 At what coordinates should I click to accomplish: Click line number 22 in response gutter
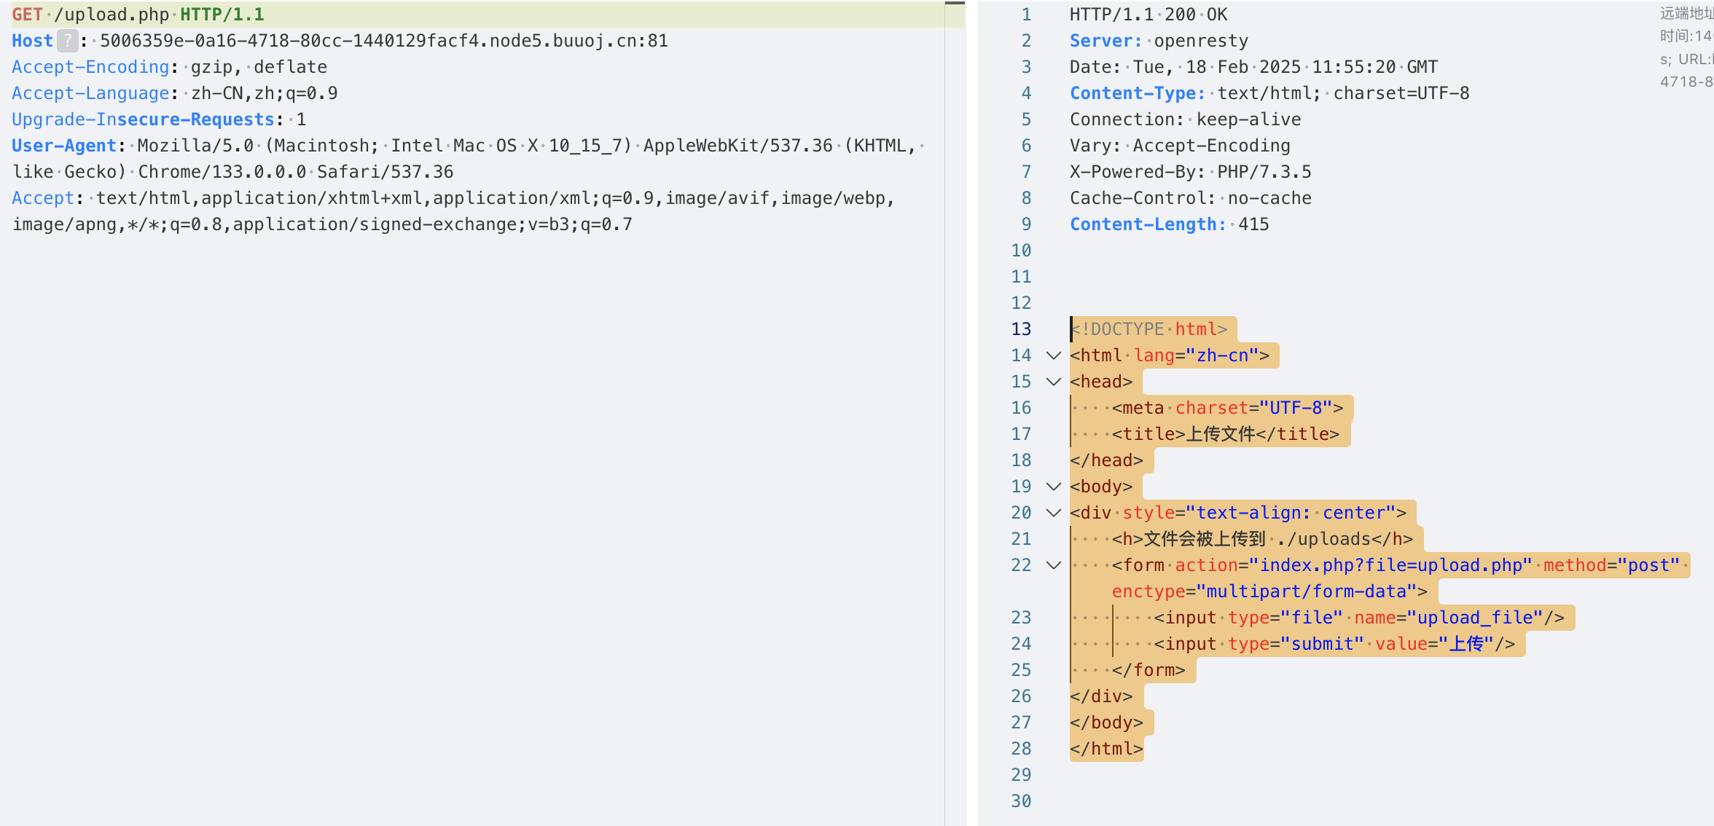click(1021, 565)
